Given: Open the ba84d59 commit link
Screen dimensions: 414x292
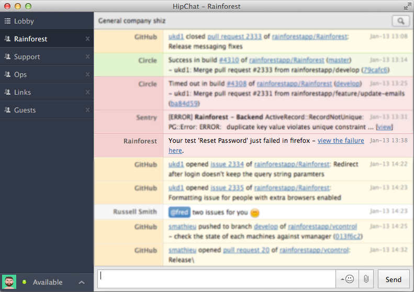Looking at the screenshot, I should point(184,104).
